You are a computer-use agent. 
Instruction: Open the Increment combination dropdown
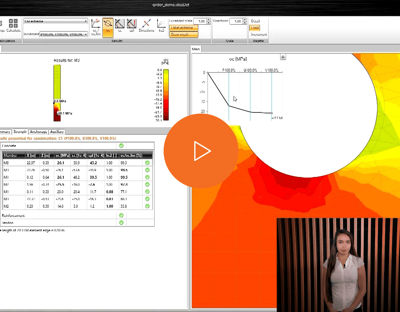[64, 34]
